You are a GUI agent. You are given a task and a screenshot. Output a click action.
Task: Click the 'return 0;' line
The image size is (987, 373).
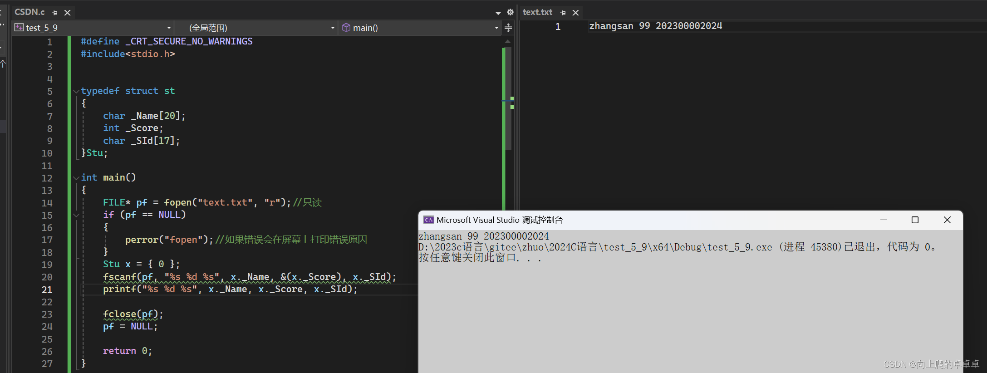[128, 351]
